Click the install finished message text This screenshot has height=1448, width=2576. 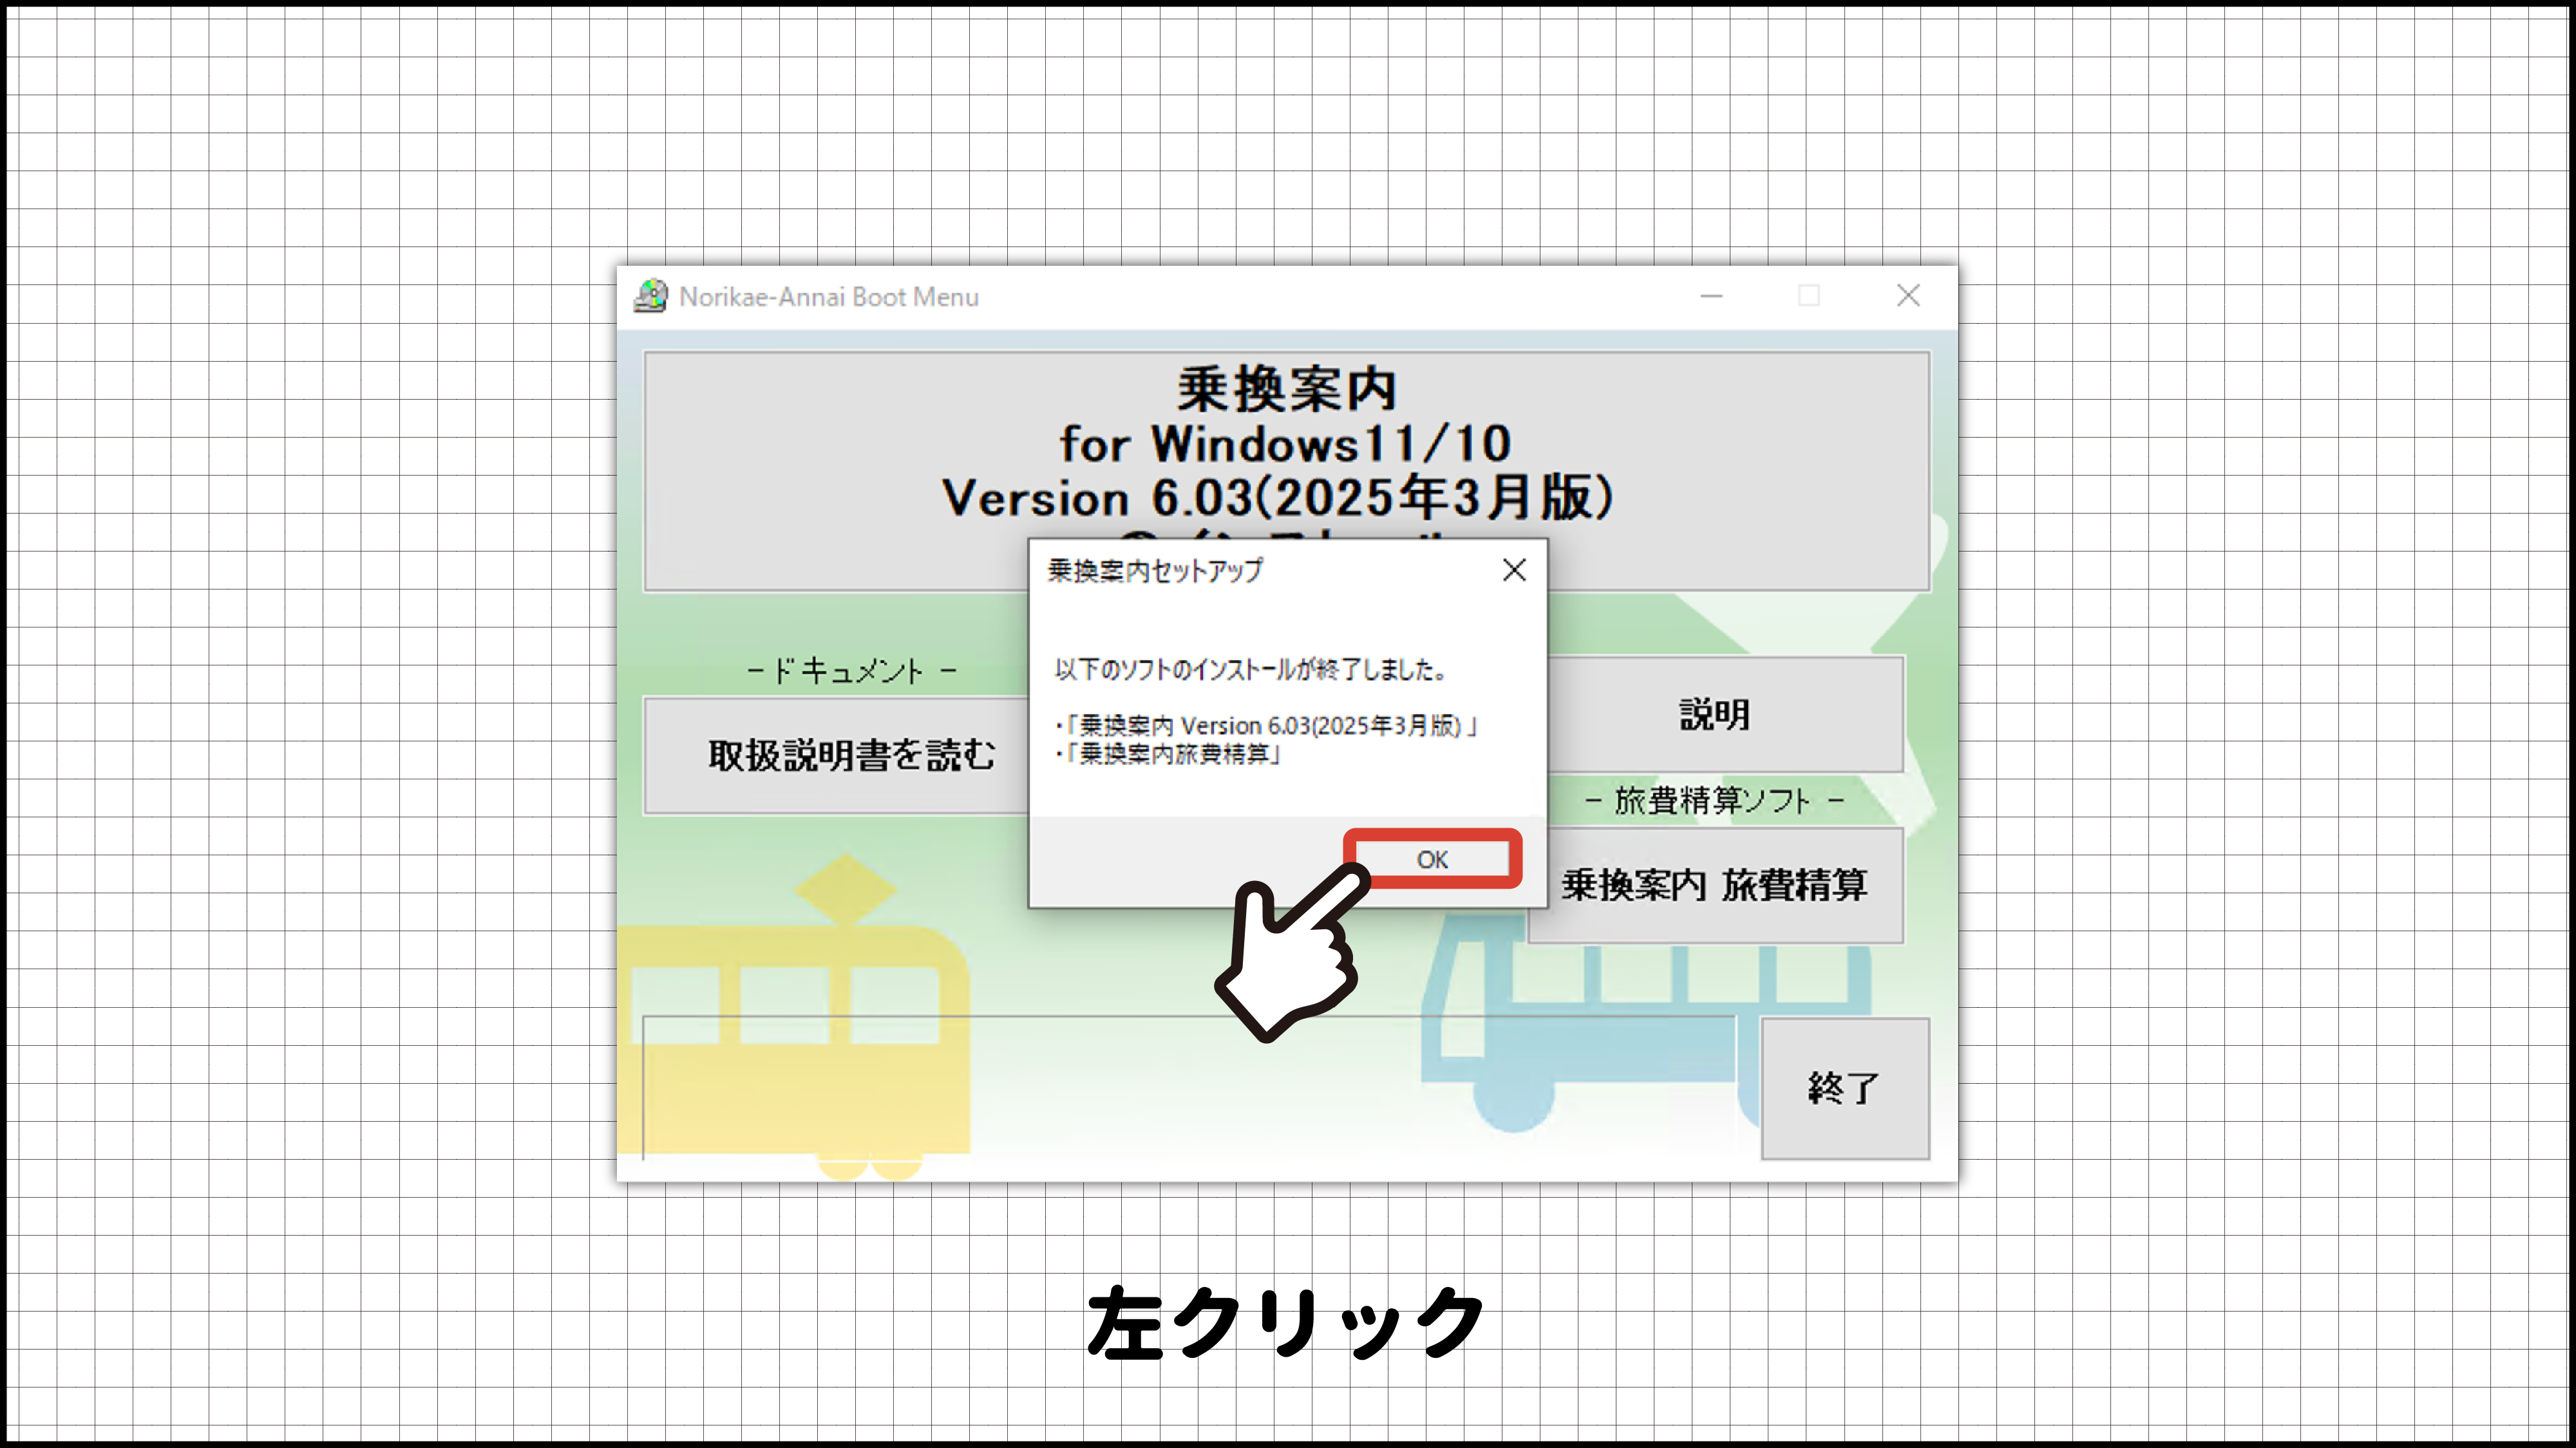pos(1250,669)
